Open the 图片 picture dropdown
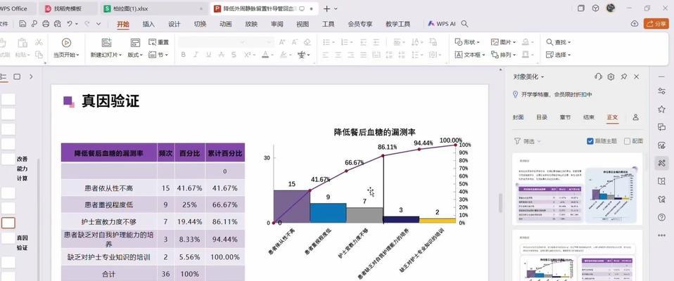 pyautogui.click(x=503, y=42)
